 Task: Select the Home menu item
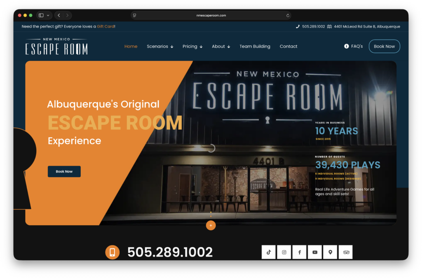click(x=131, y=47)
